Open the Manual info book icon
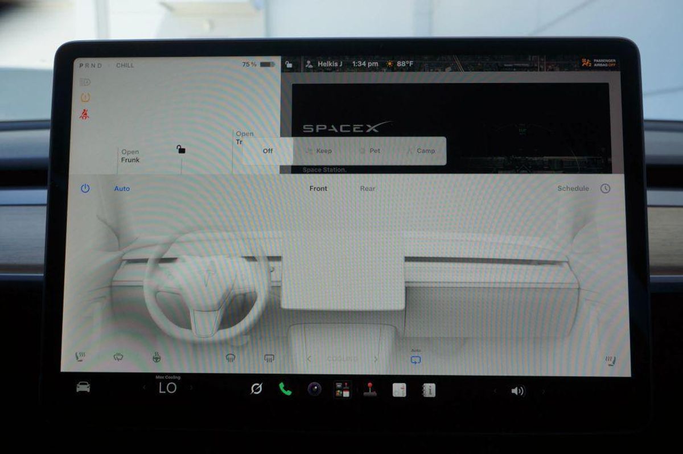 pos(428,390)
